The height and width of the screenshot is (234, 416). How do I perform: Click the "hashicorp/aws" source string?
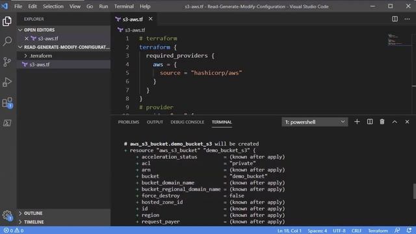(x=216, y=73)
